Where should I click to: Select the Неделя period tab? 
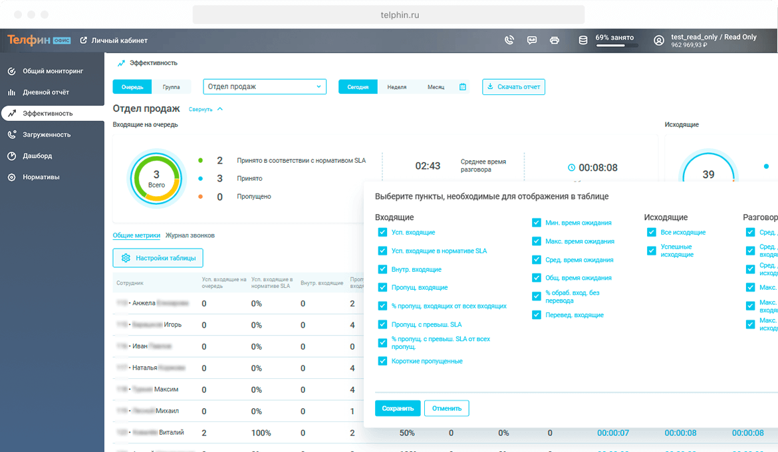pyautogui.click(x=397, y=87)
